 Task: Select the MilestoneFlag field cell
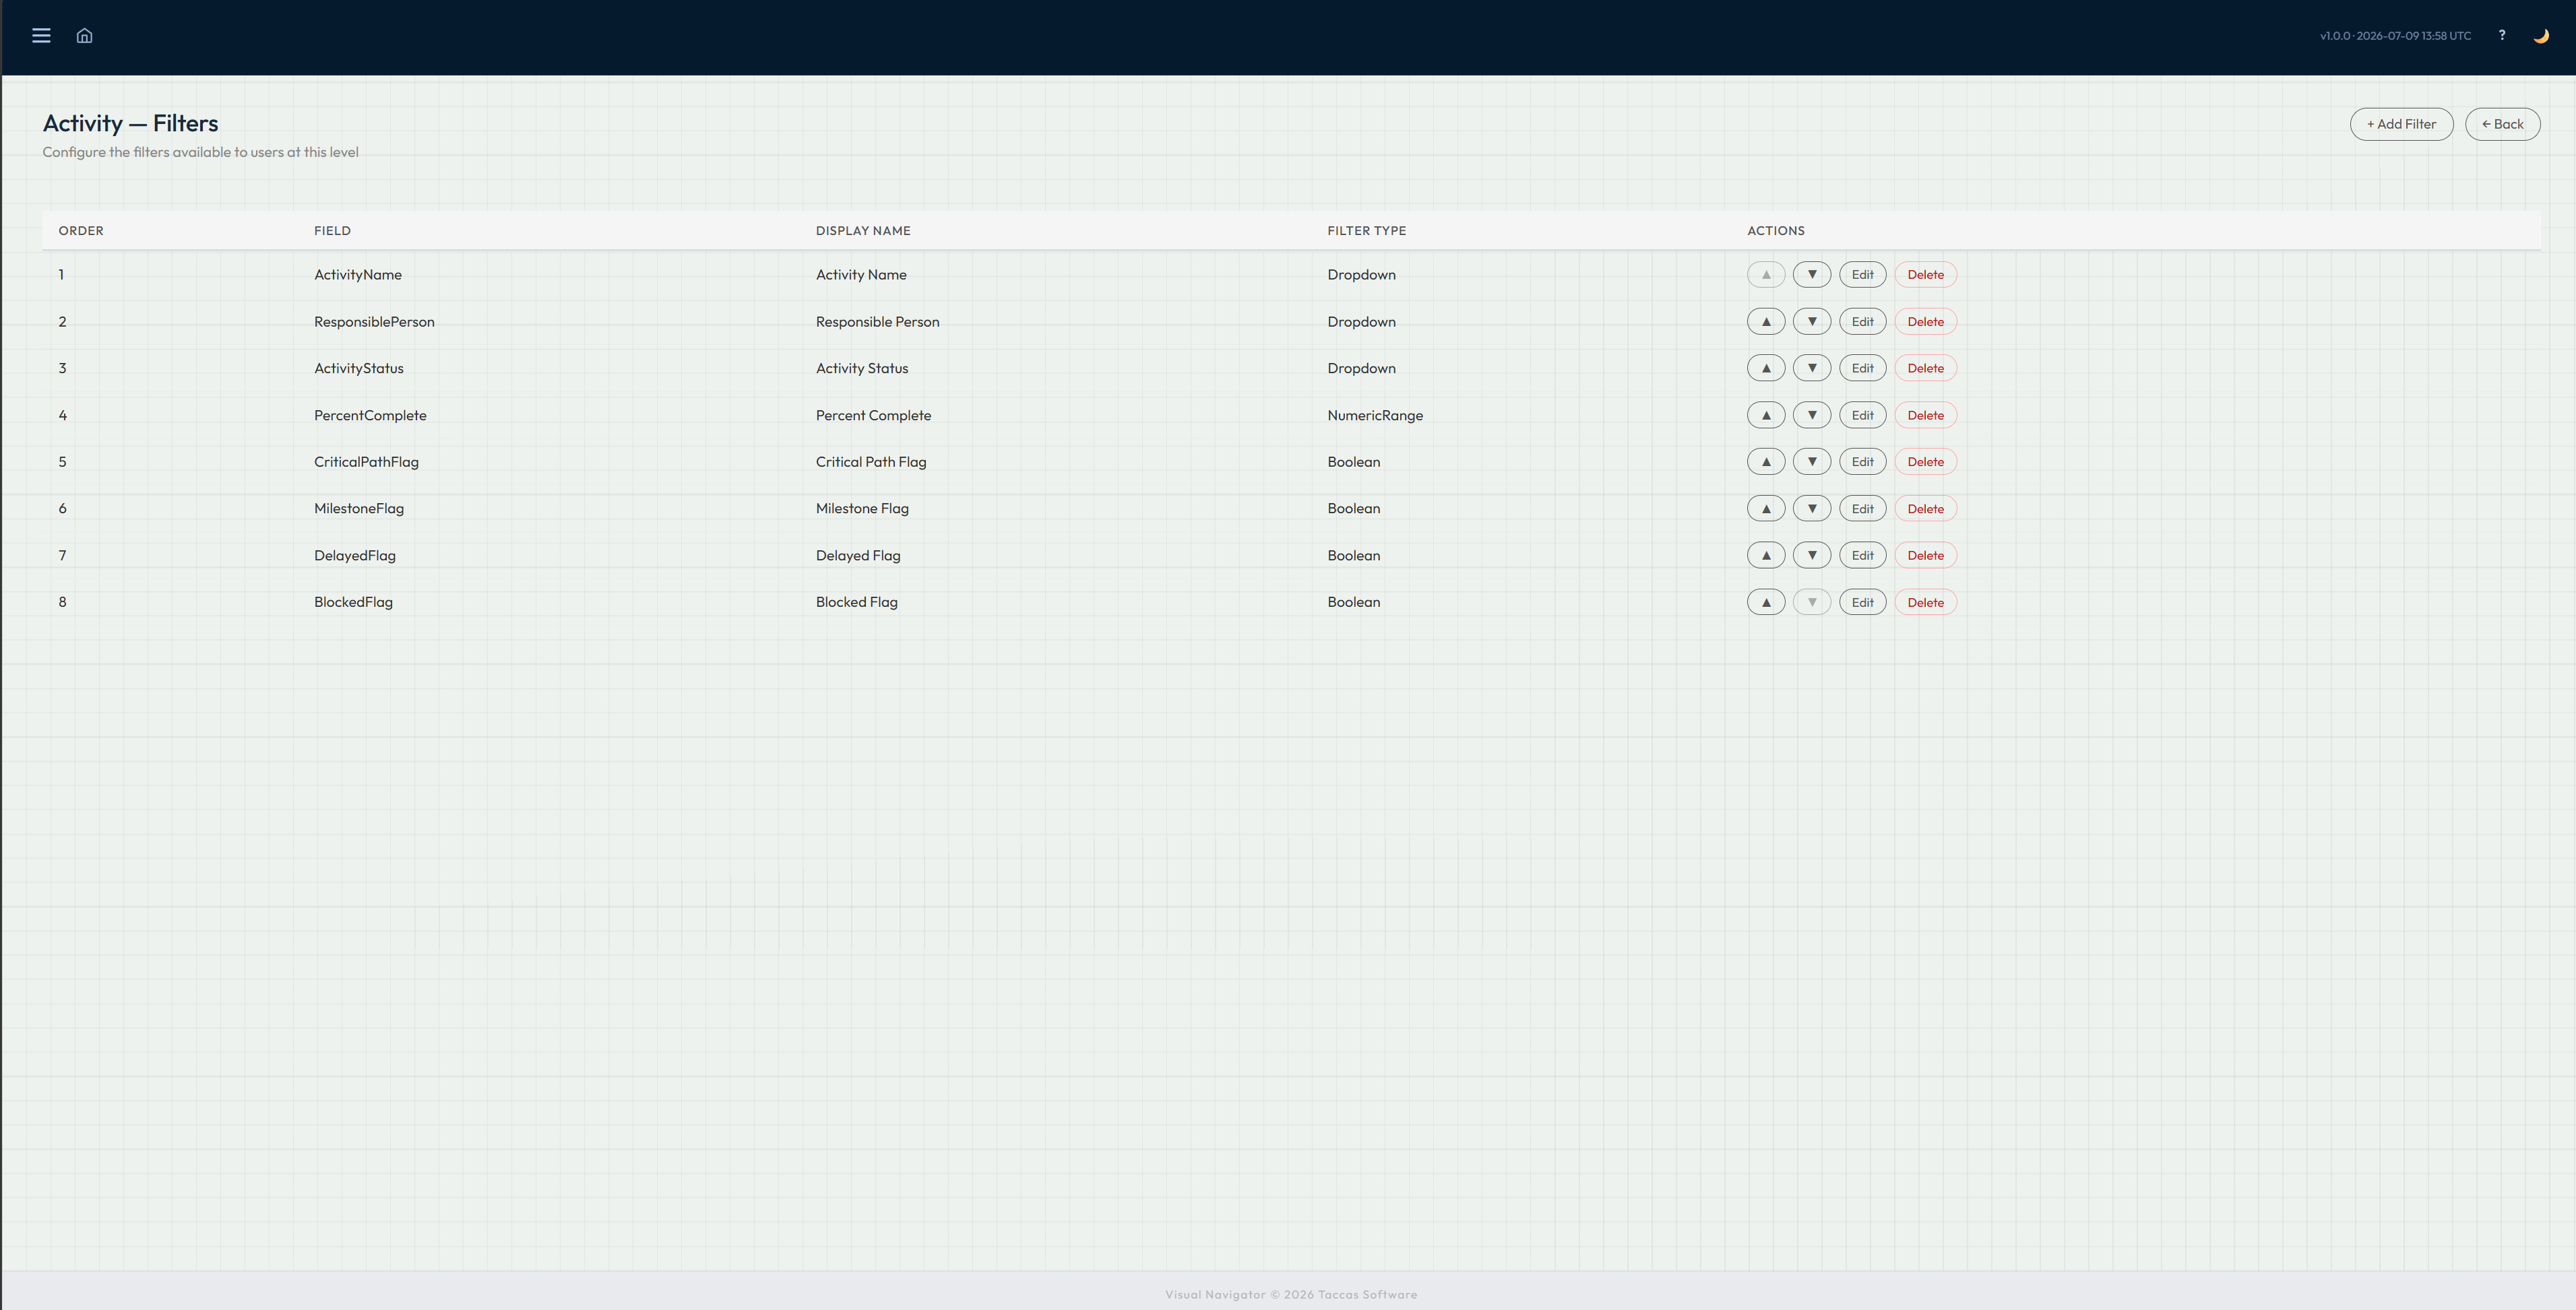pos(359,509)
